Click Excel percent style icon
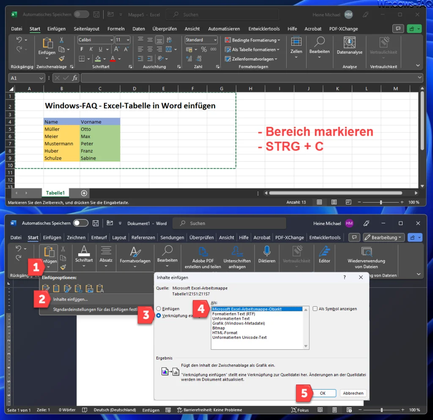 [204, 49]
